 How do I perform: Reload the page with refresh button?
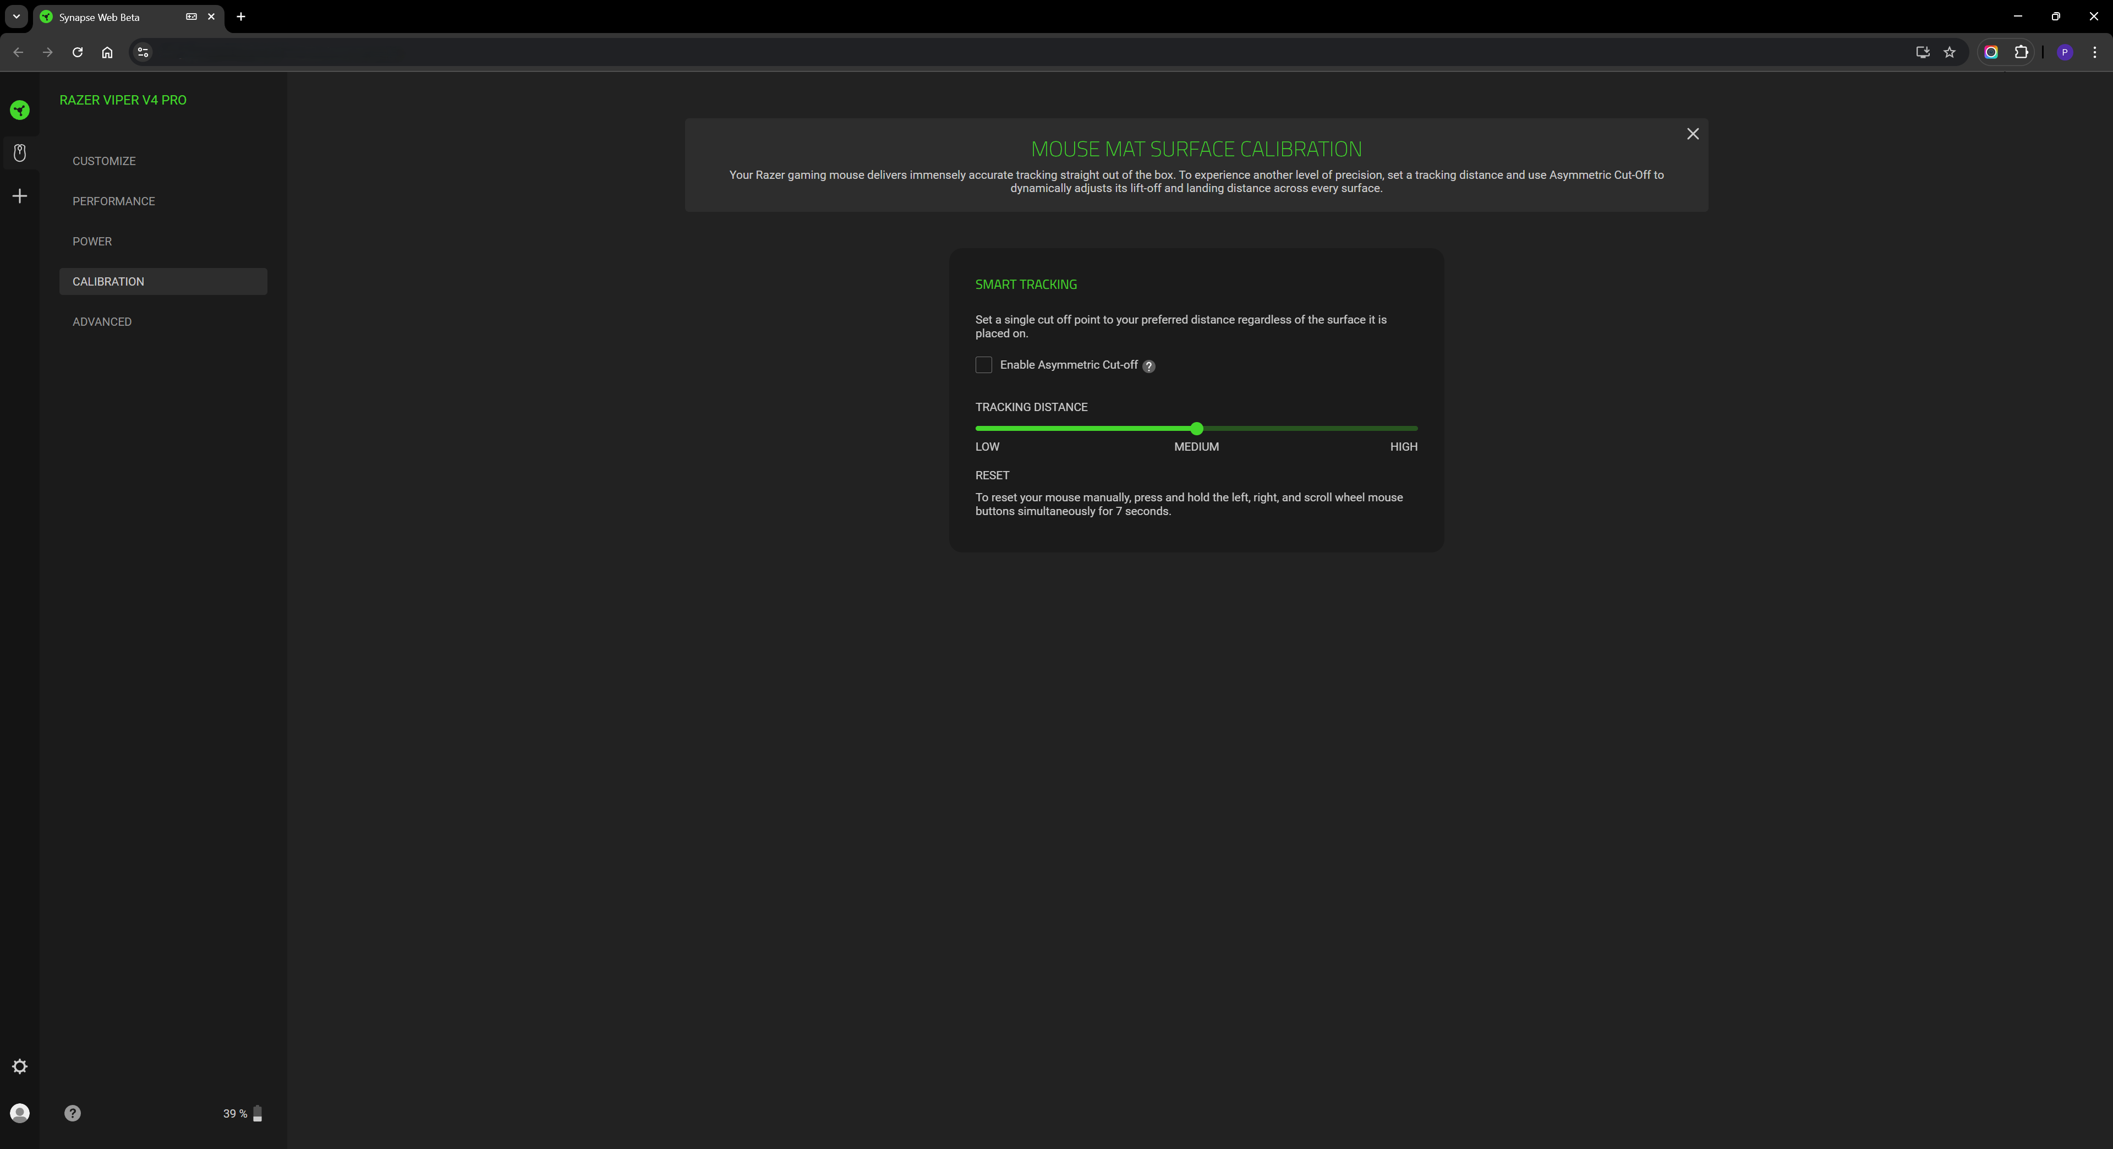click(77, 52)
